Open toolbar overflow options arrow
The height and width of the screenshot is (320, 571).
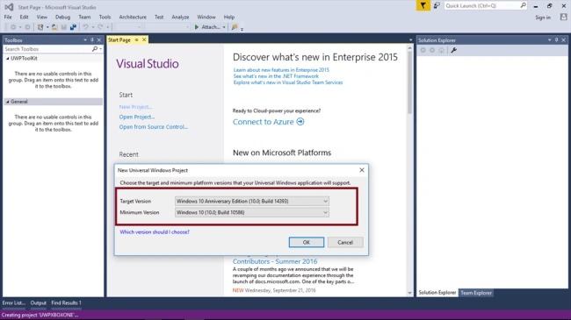point(242,29)
